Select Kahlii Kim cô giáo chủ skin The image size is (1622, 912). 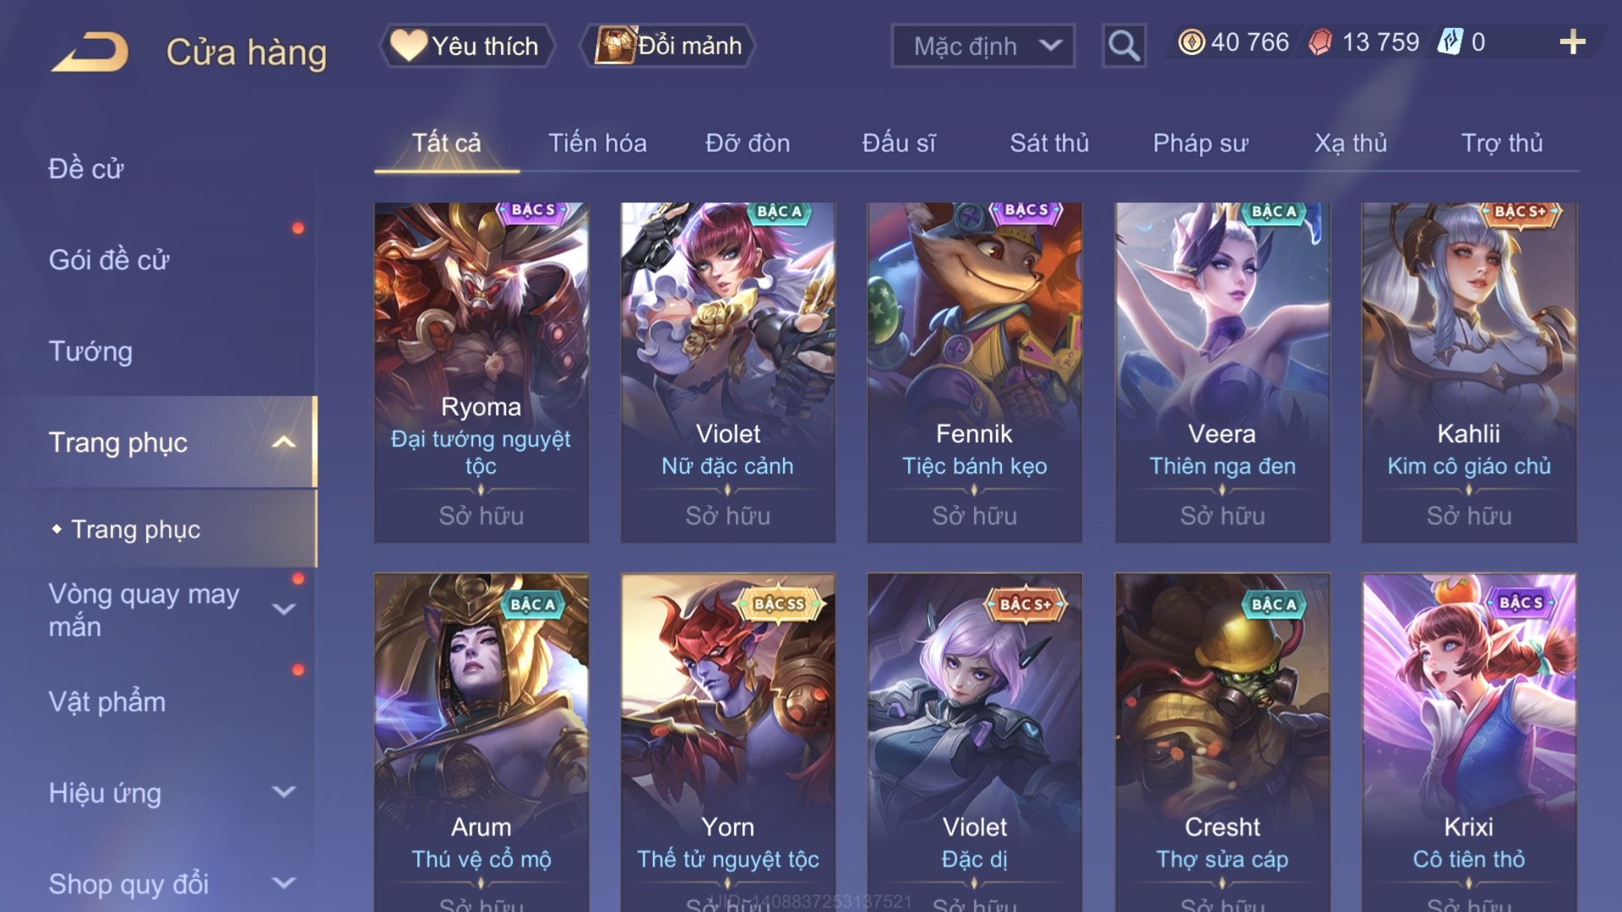(1469, 373)
